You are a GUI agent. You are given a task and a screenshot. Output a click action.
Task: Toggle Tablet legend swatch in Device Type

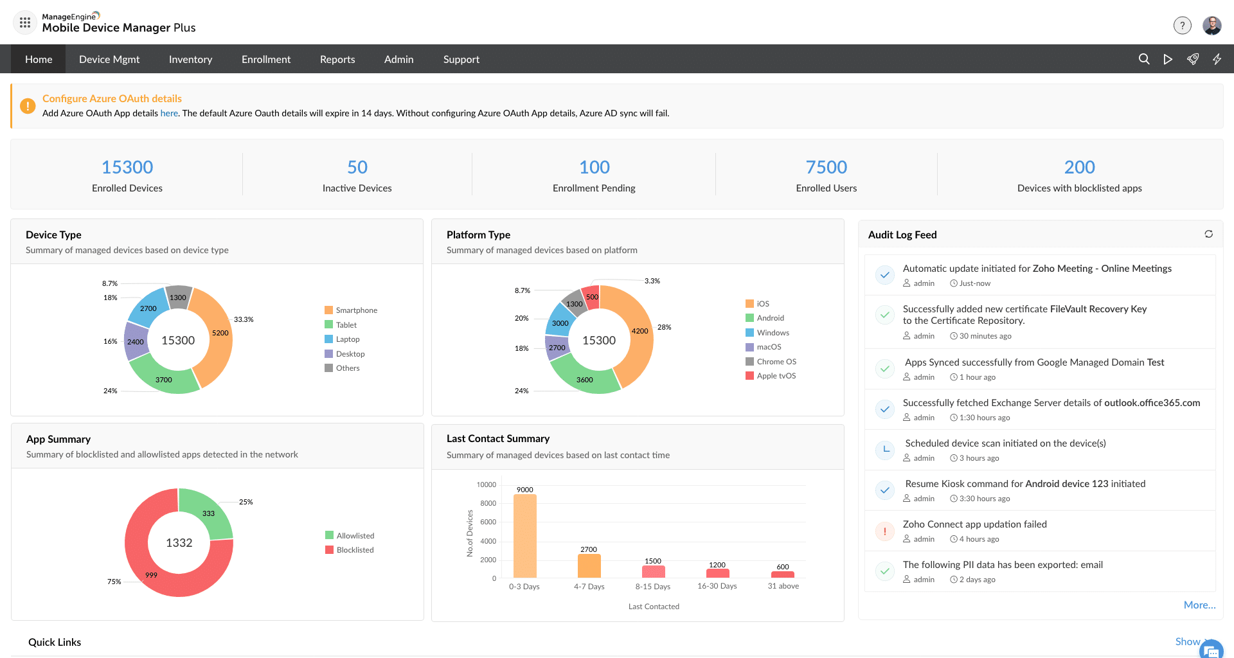point(329,325)
